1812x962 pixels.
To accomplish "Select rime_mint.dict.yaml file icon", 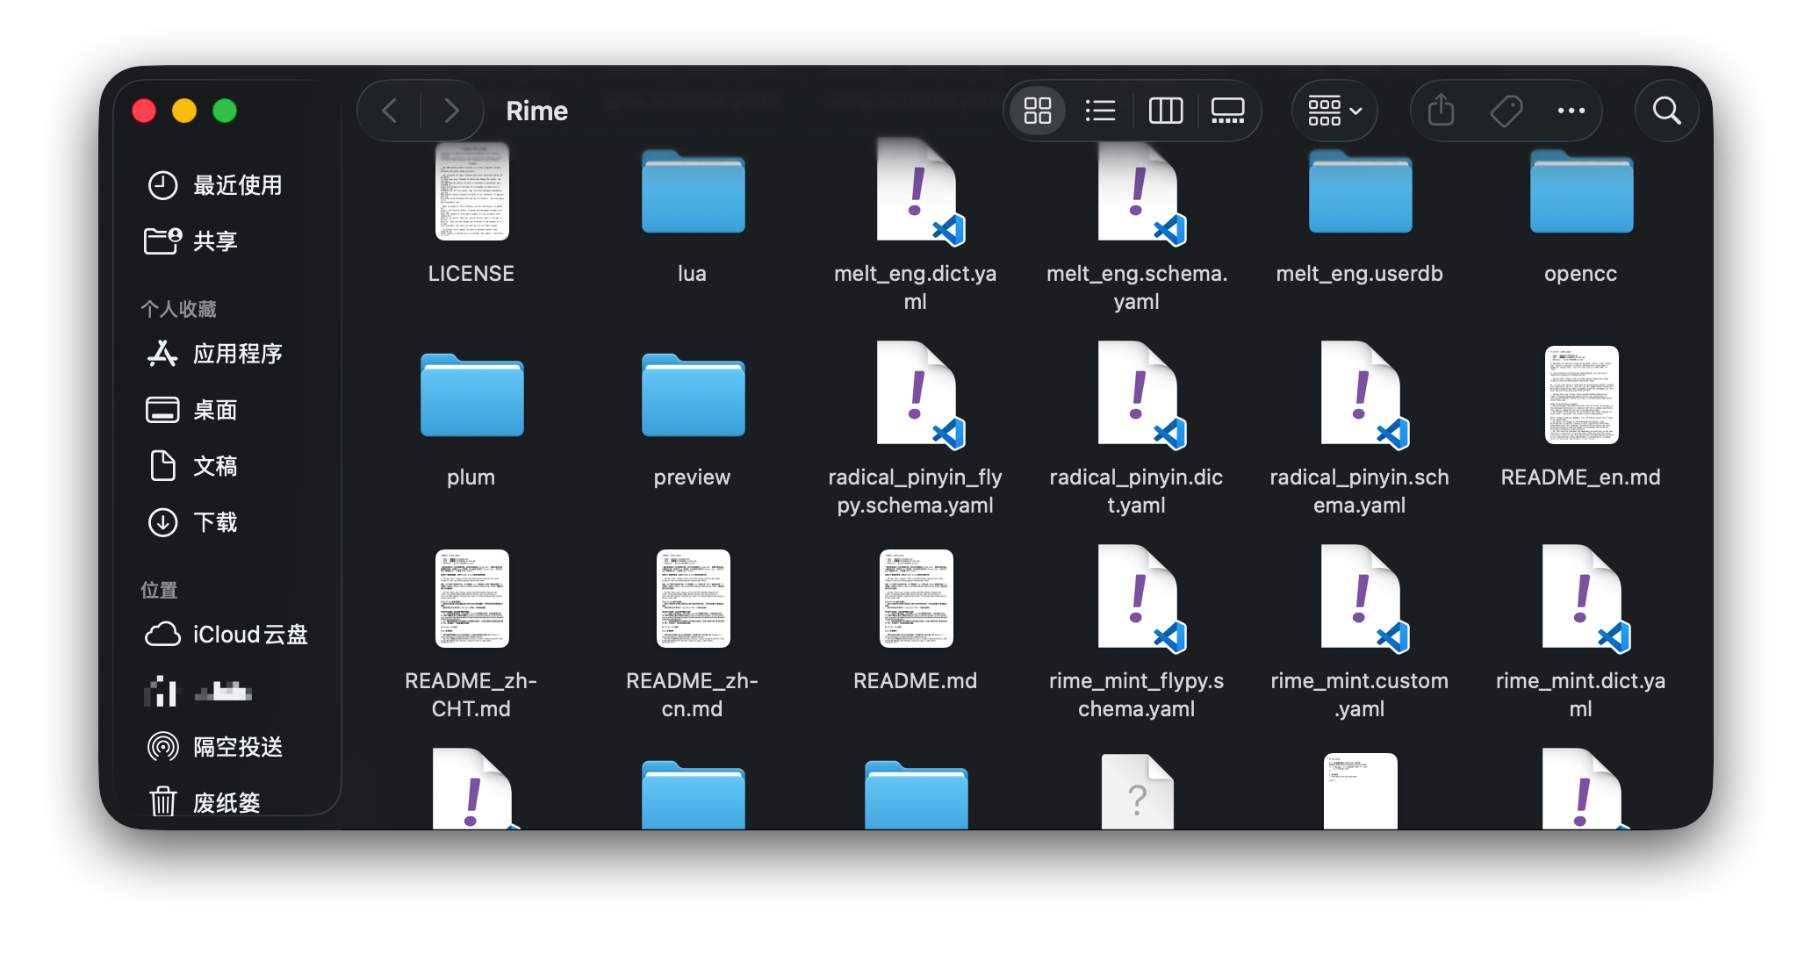I will tap(1585, 599).
